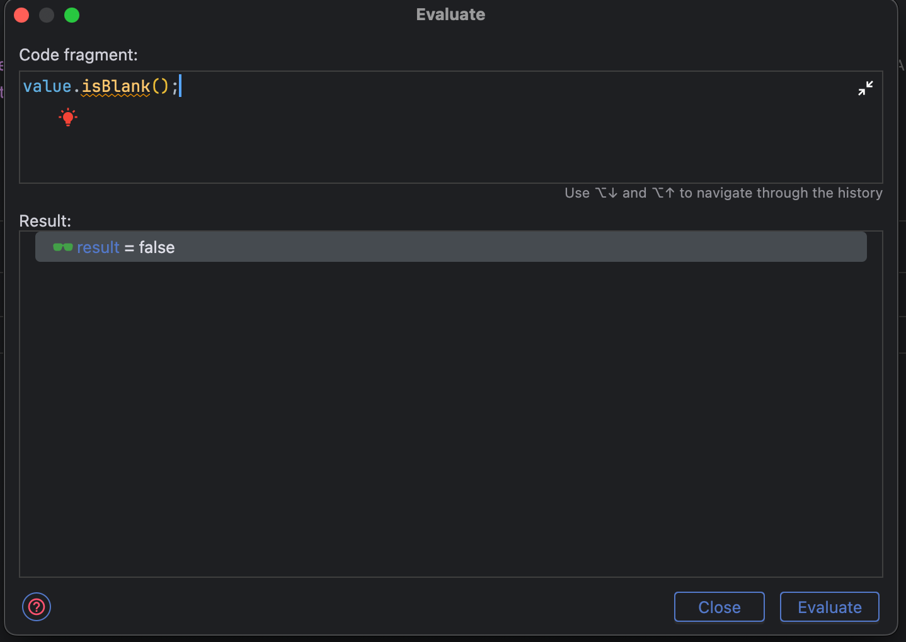
Task: Click the red window close button
Action: coord(21,15)
